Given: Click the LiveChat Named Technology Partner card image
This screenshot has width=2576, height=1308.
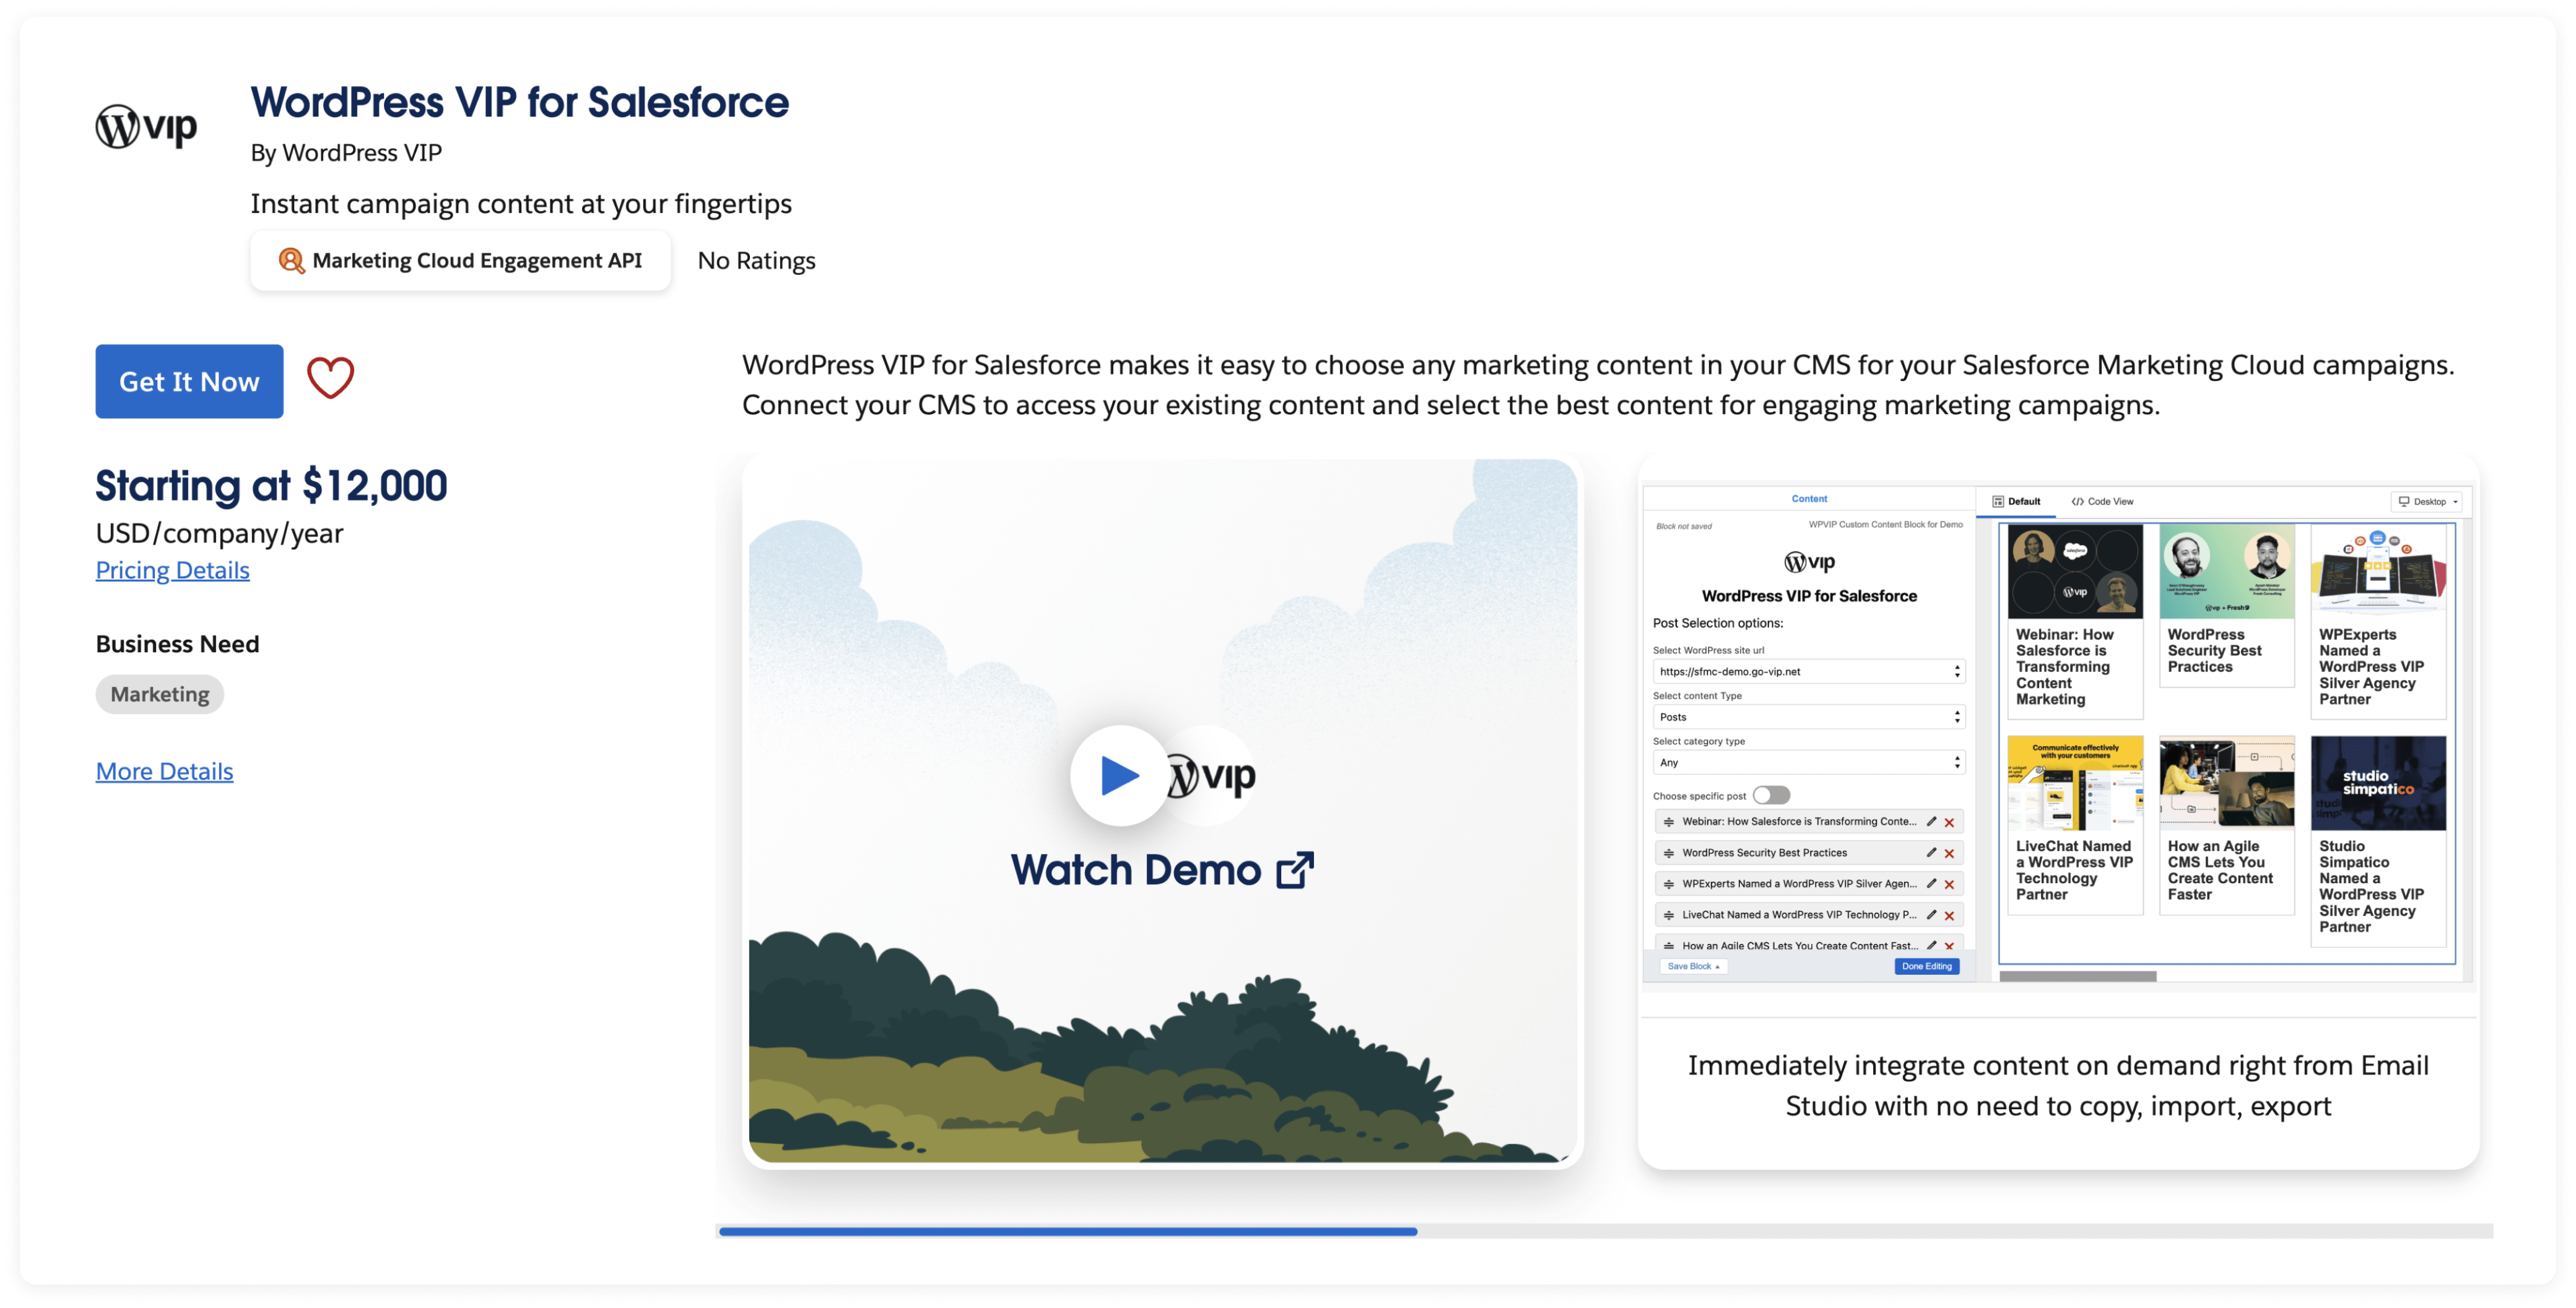Looking at the screenshot, I should 2074,783.
